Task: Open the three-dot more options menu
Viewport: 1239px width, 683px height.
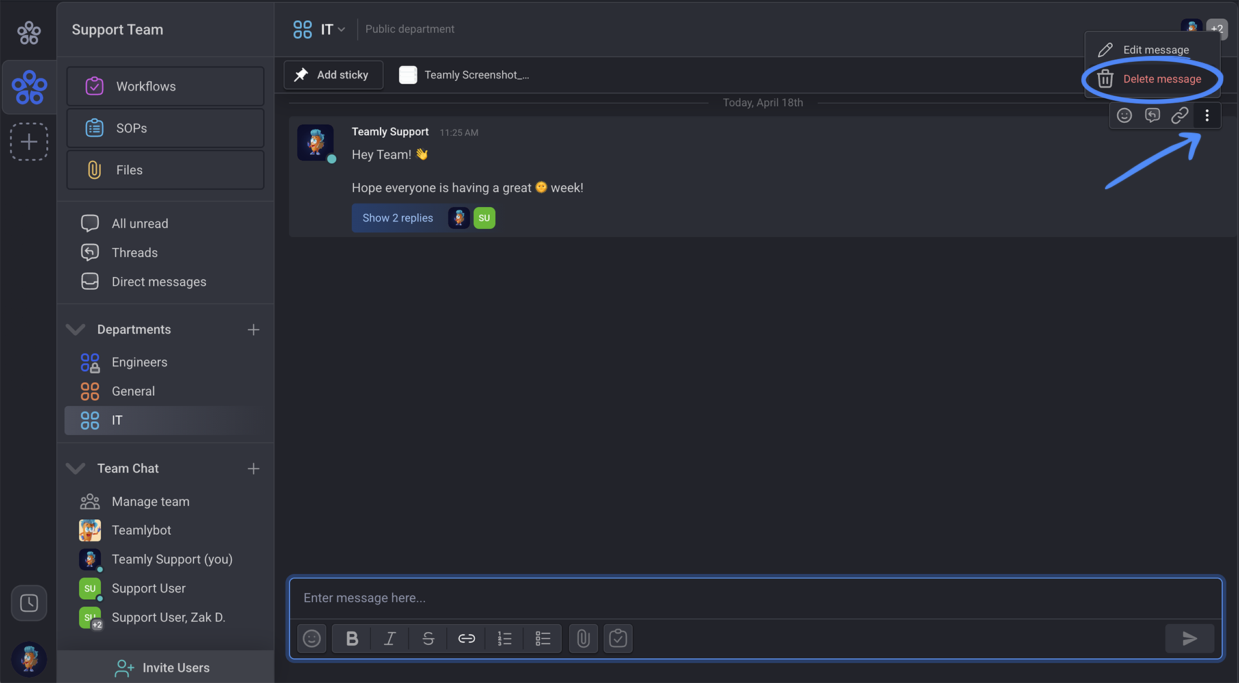Action: pos(1207,116)
